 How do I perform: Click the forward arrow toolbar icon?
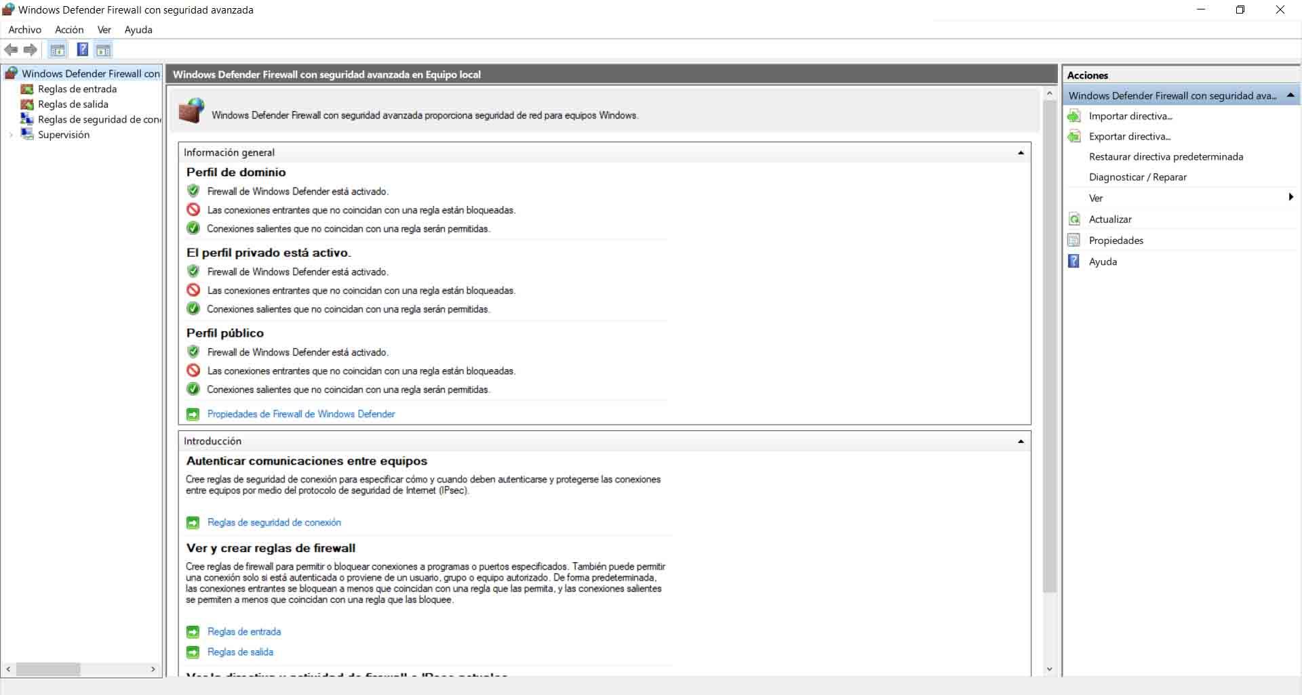point(31,49)
